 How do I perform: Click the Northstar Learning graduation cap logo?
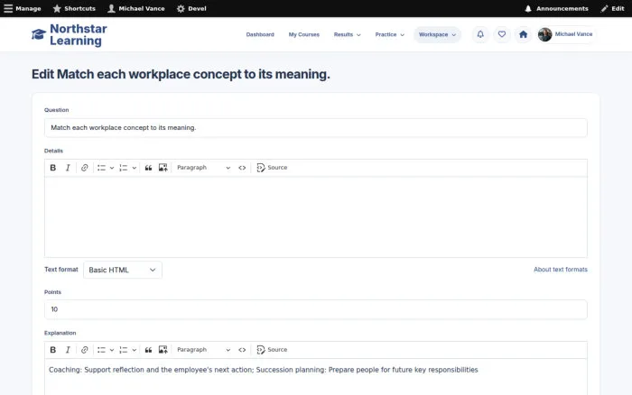(39, 34)
